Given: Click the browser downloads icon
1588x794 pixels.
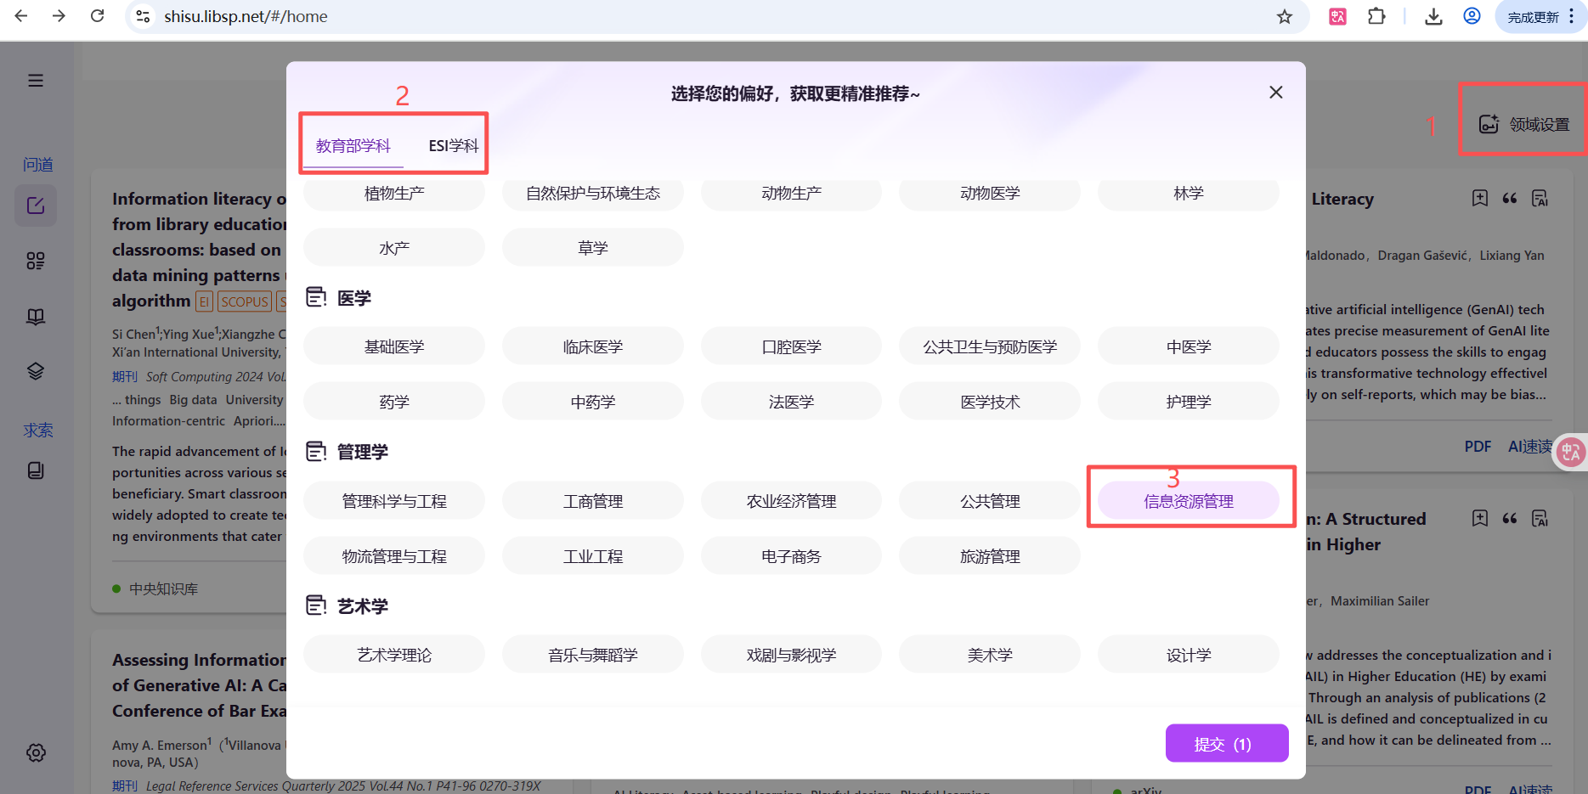Looking at the screenshot, I should pyautogui.click(x=1433, y=17).
